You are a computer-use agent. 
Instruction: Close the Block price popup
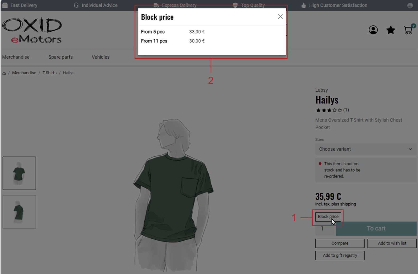coord(280,17)
